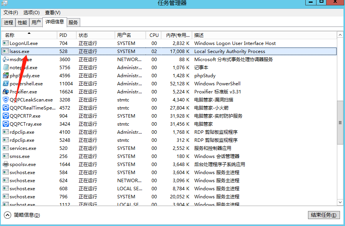Sort by the 名称 column header
Screen dimensions: 345x226
coord(29,35)
